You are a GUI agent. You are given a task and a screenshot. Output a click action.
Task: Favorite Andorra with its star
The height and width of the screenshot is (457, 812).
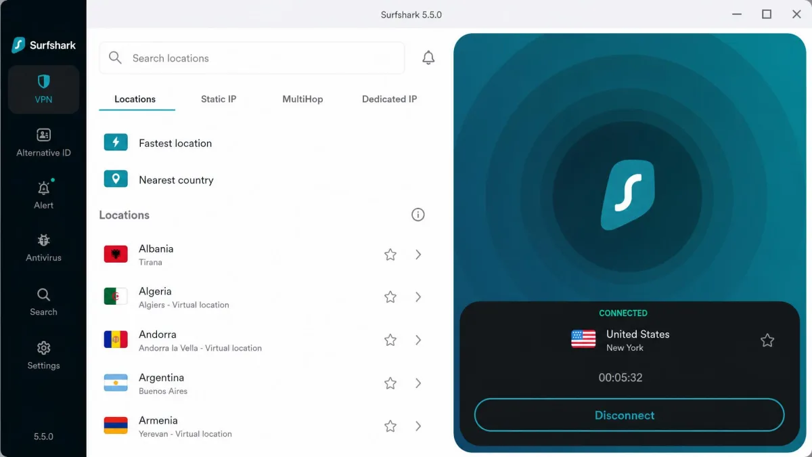(x=390, y=340)
